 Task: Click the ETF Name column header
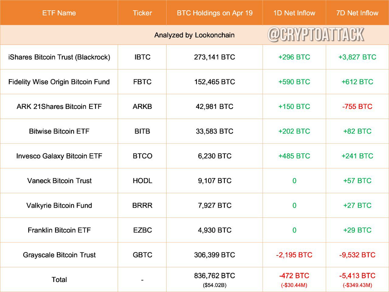point(59,13)
